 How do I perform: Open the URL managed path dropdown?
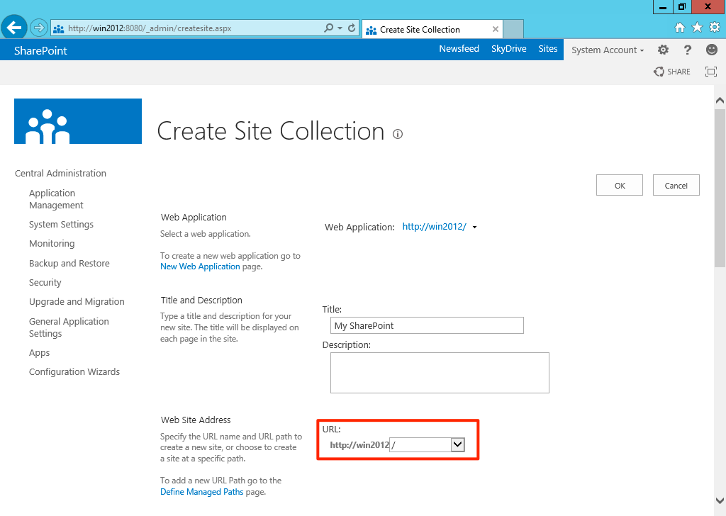457,444
